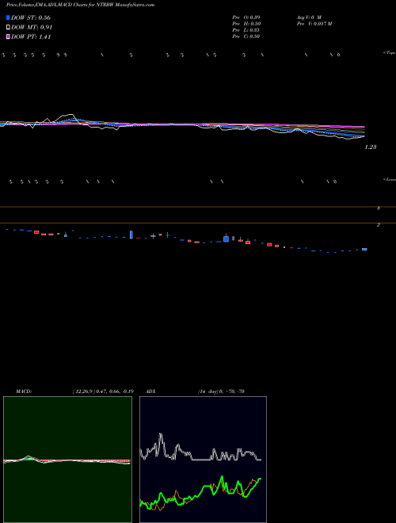Click the Pre V: 0.037 M value
396x523 pixels.
(314, 24)
